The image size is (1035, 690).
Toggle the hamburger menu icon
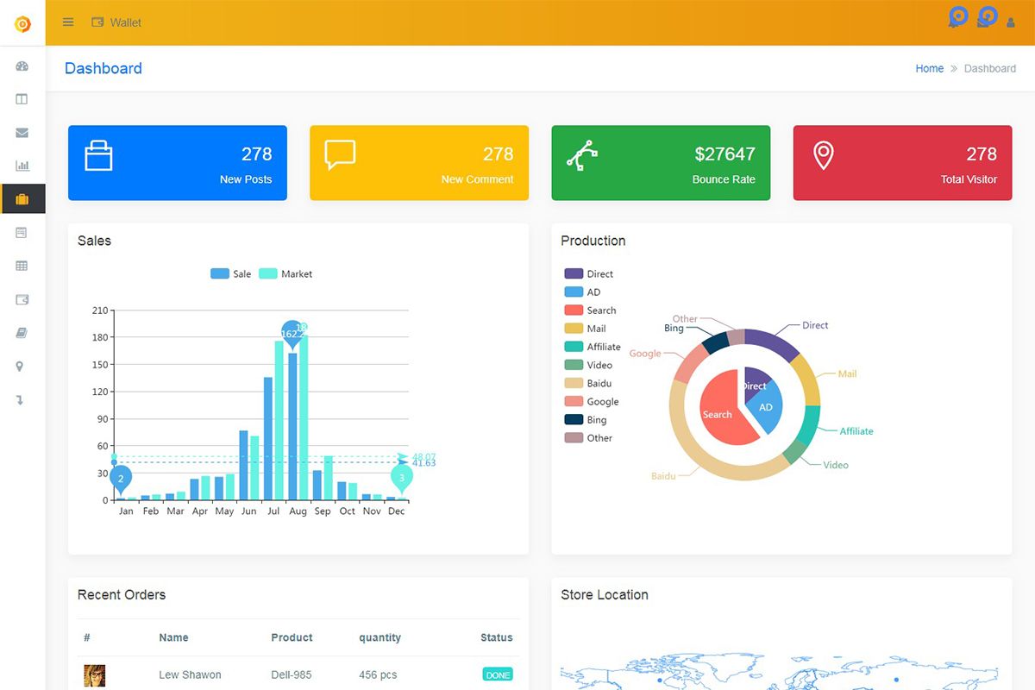[x=68, y=22]
